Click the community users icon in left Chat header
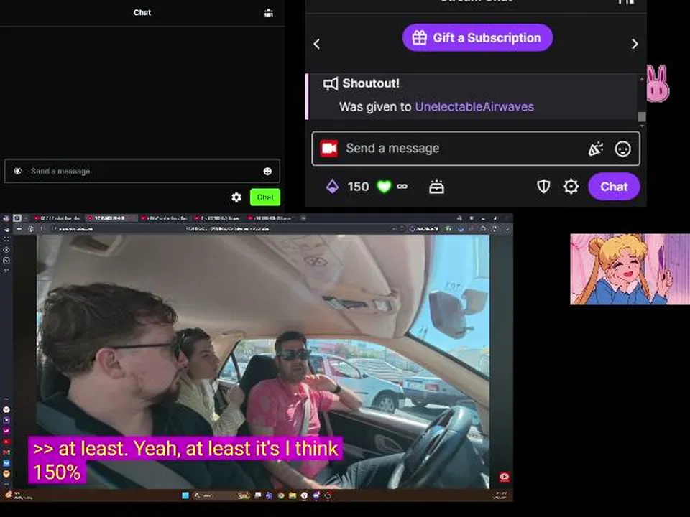Image resolution: width=690 pixels, height=517 pixels. coord(268,13)
